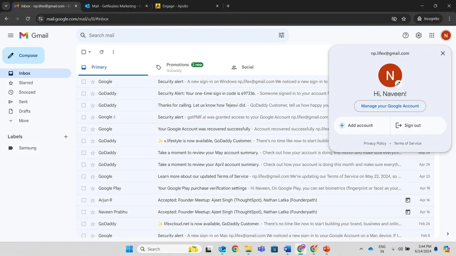Image resolution: width=456 pixels, height=256 pixels.
Task: Show side panel arrow at bottom right
Action: [x=448, y=234]
